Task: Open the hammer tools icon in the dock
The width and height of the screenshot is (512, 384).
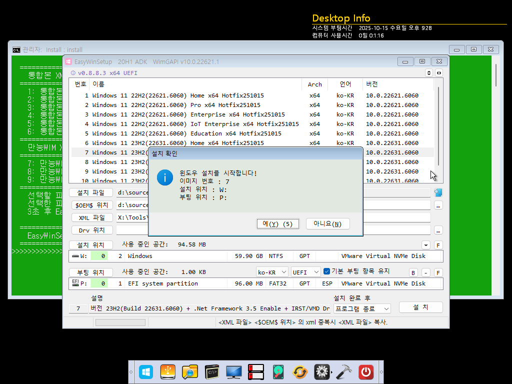Action: [344, 372]
